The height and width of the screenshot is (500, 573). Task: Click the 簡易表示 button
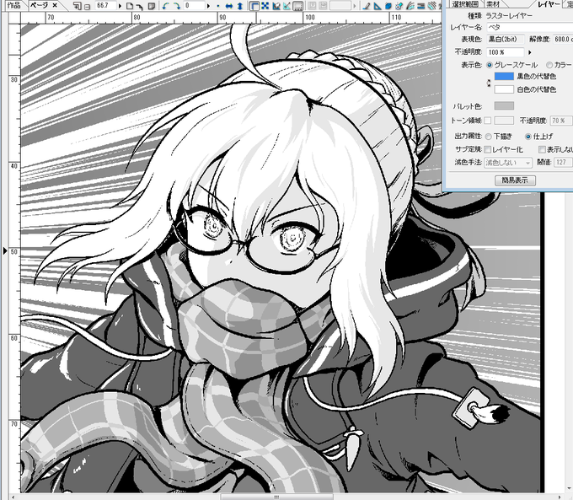pyautogui.click(x=515, y=180)
